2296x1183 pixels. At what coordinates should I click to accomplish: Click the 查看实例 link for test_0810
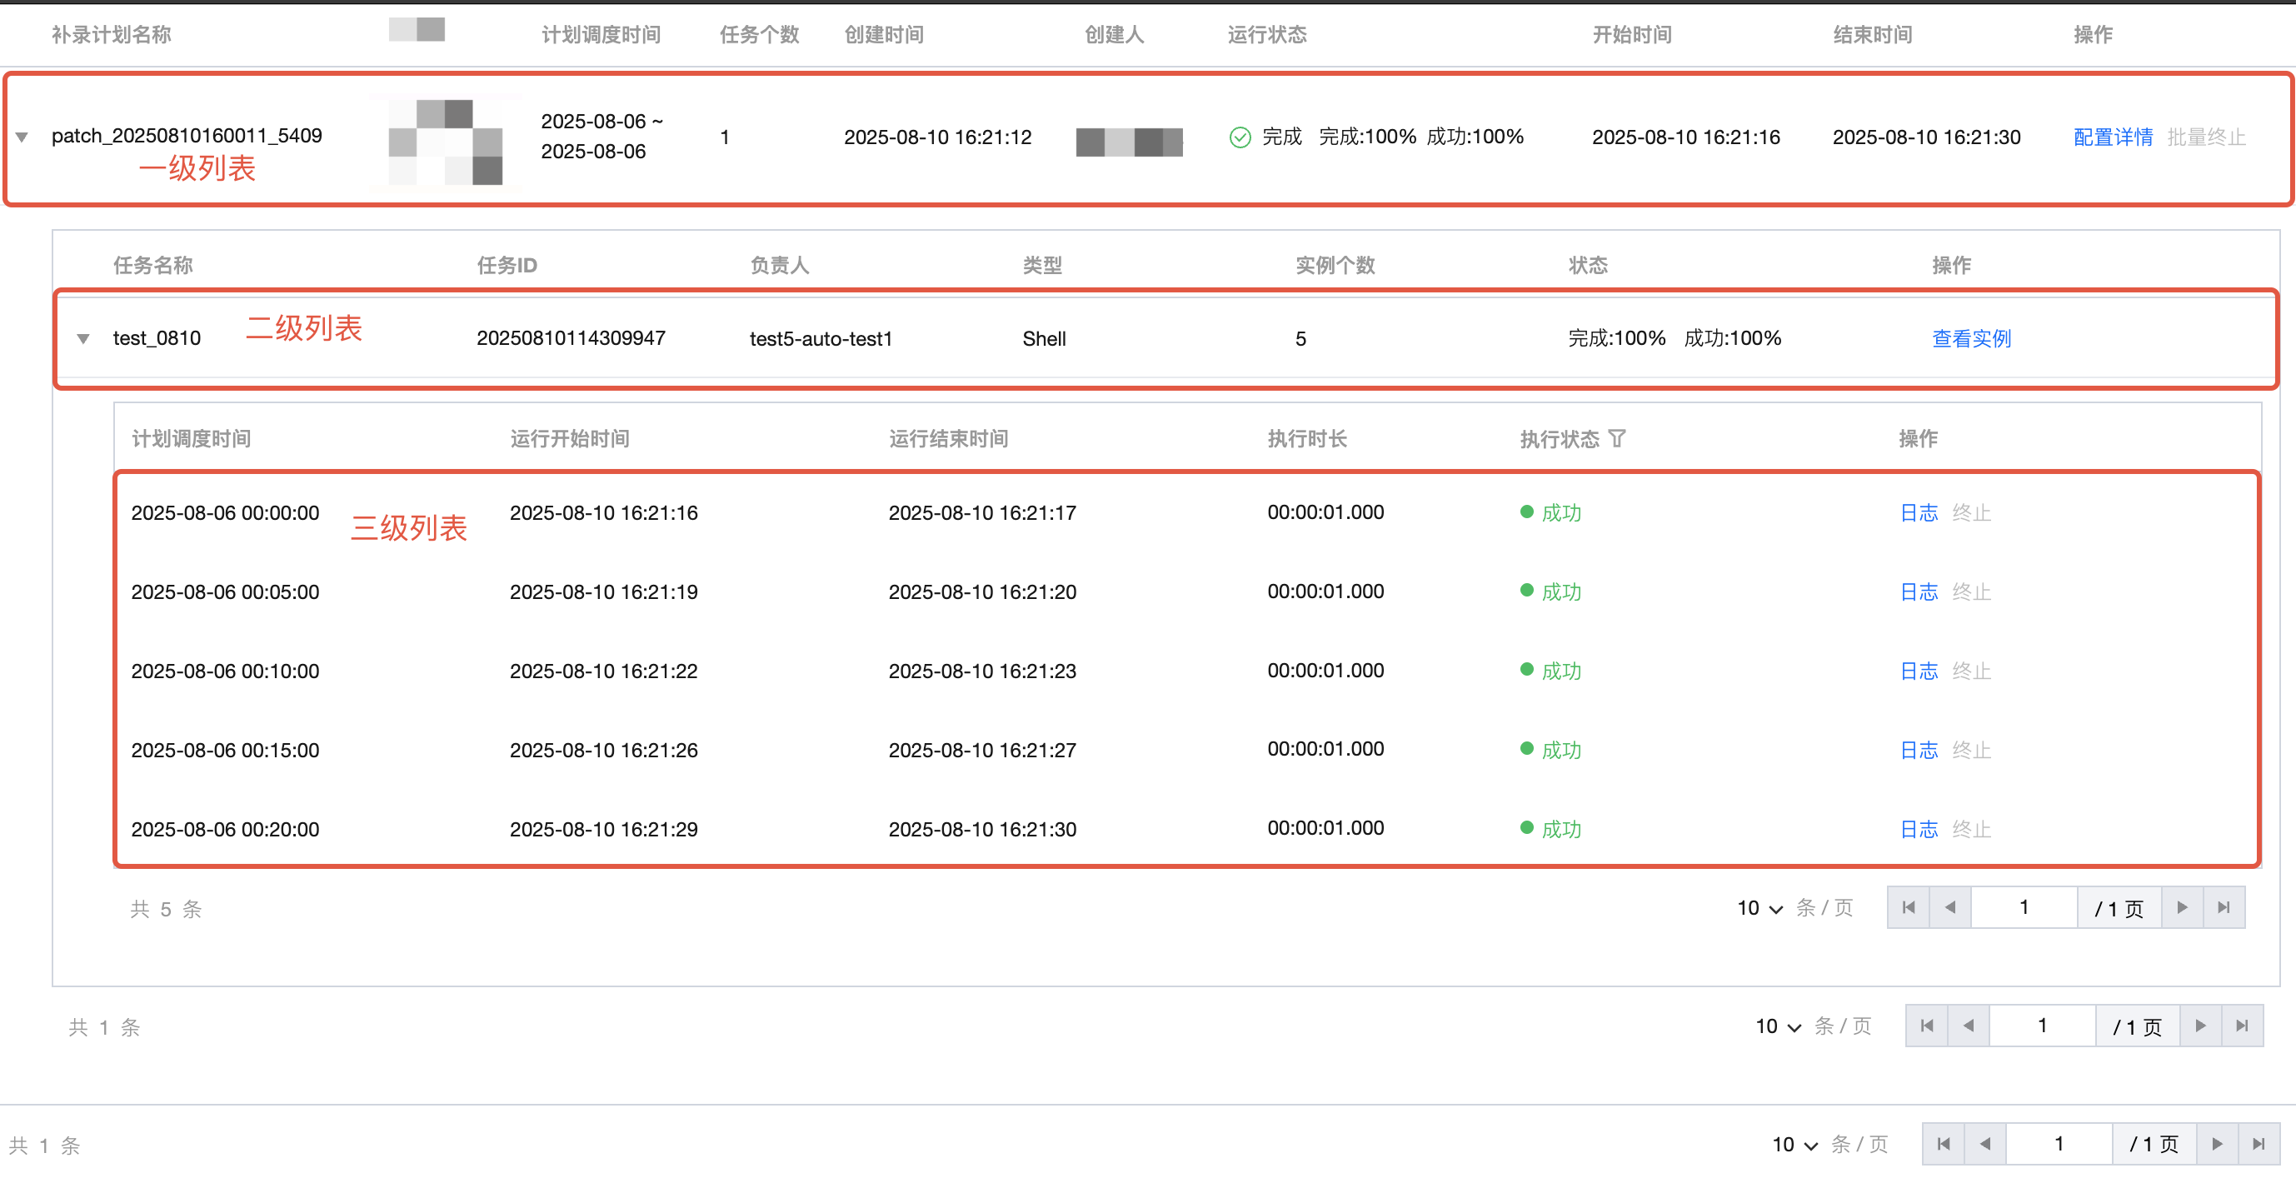point(1970,339)
